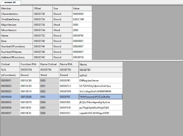This screenshot has width=183, height=136.
Task: Select ordinal 00000004 cell
Action: point(10,97)
